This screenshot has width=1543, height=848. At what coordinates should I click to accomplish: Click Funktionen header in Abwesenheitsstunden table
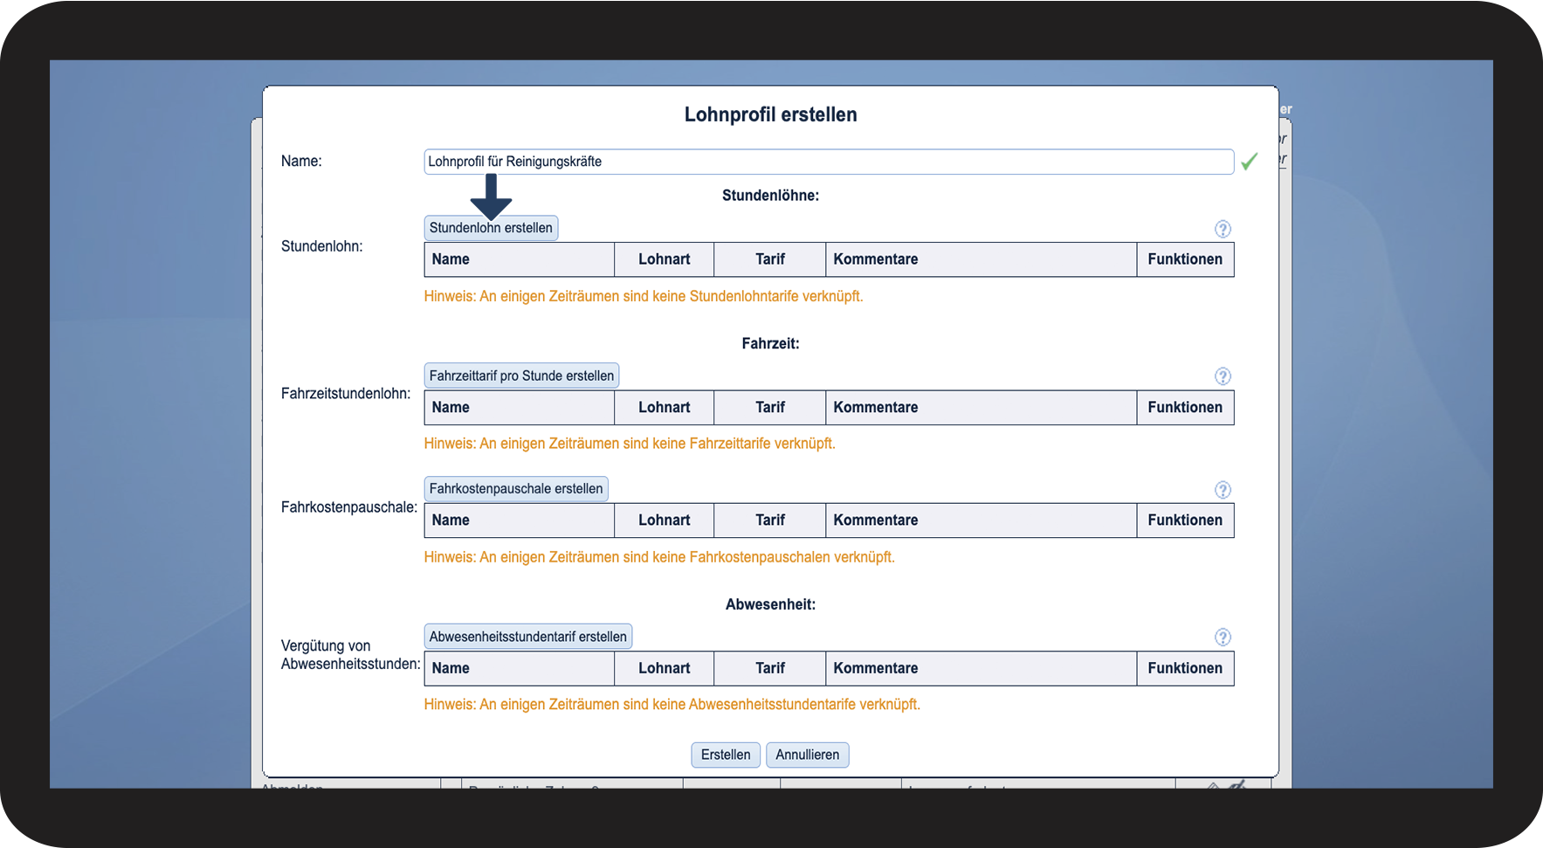(x=1185, y=668)
